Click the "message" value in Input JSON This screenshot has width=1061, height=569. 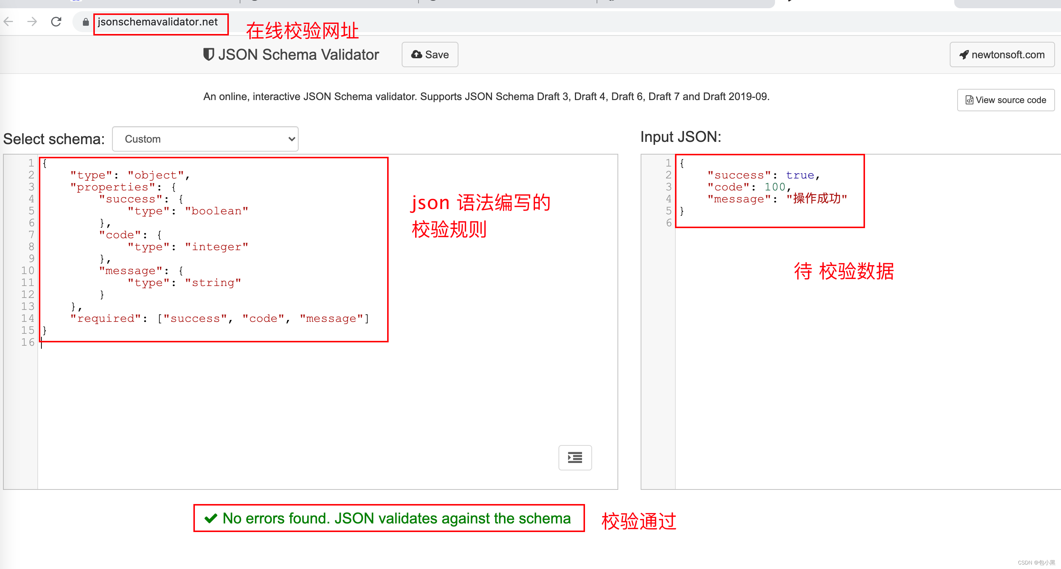[x=816, y=199]
